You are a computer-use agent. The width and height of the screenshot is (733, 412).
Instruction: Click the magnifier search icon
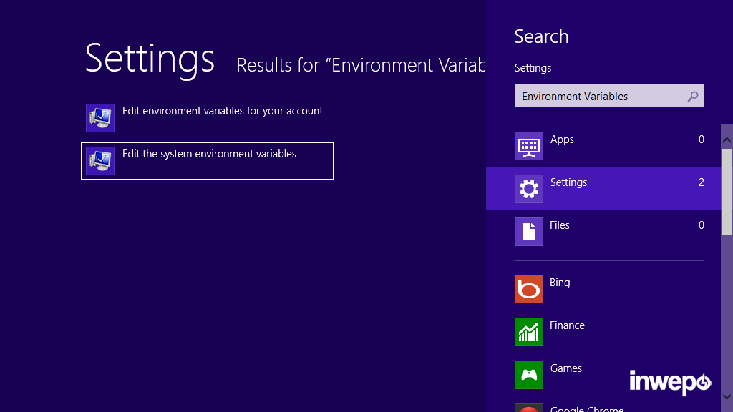tap(692, 97)
